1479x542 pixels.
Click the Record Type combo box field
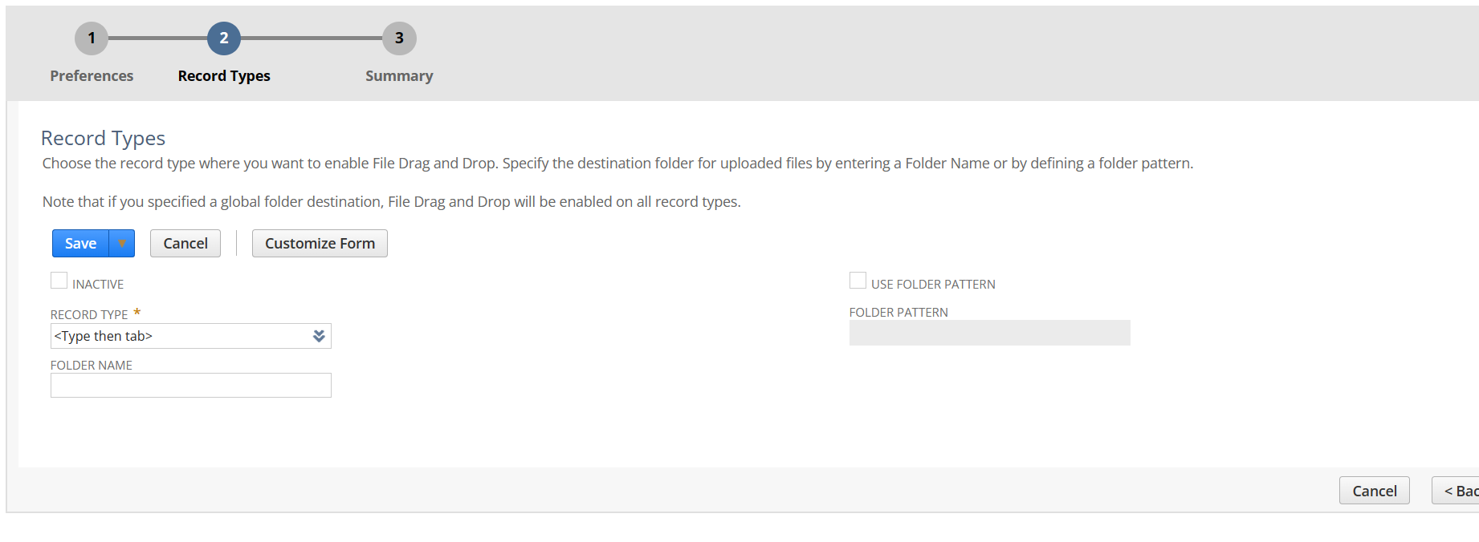click(x=181, y=336)
